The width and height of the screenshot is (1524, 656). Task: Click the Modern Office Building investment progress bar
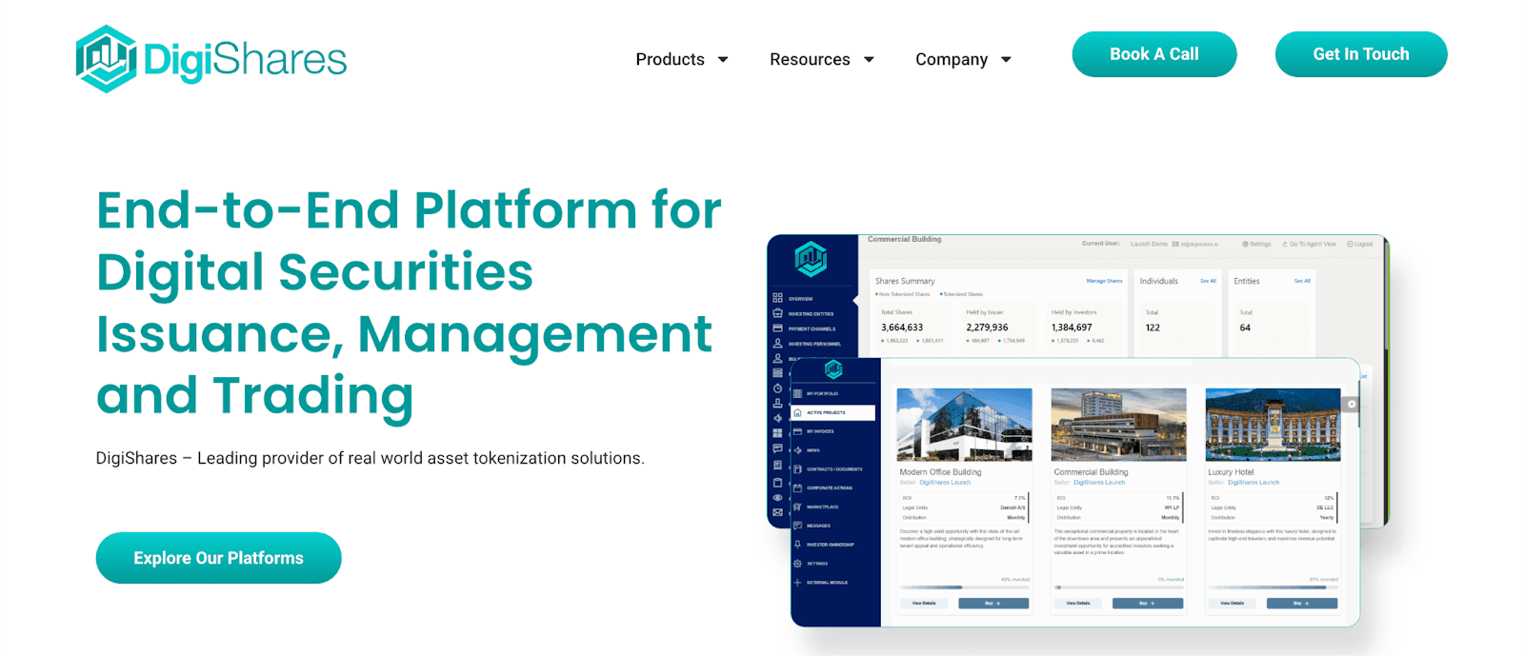point(964,586)
